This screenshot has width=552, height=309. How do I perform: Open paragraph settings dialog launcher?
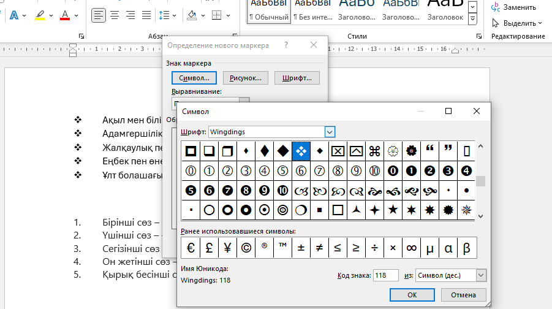click(x=235, y=36)
